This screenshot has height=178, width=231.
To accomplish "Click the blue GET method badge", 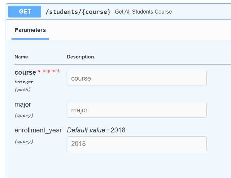I will click(25, 12).
